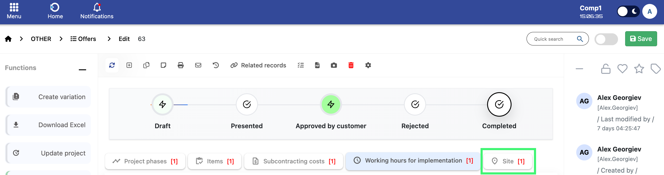664x175 pixels.
Task: Click the refresh record icon
Action: point(112,65)
